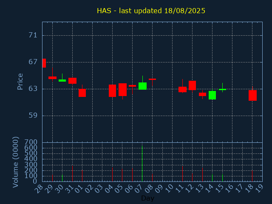Select the green candlestick for day 30
The image size is (272, 204).
coord(62,80)
